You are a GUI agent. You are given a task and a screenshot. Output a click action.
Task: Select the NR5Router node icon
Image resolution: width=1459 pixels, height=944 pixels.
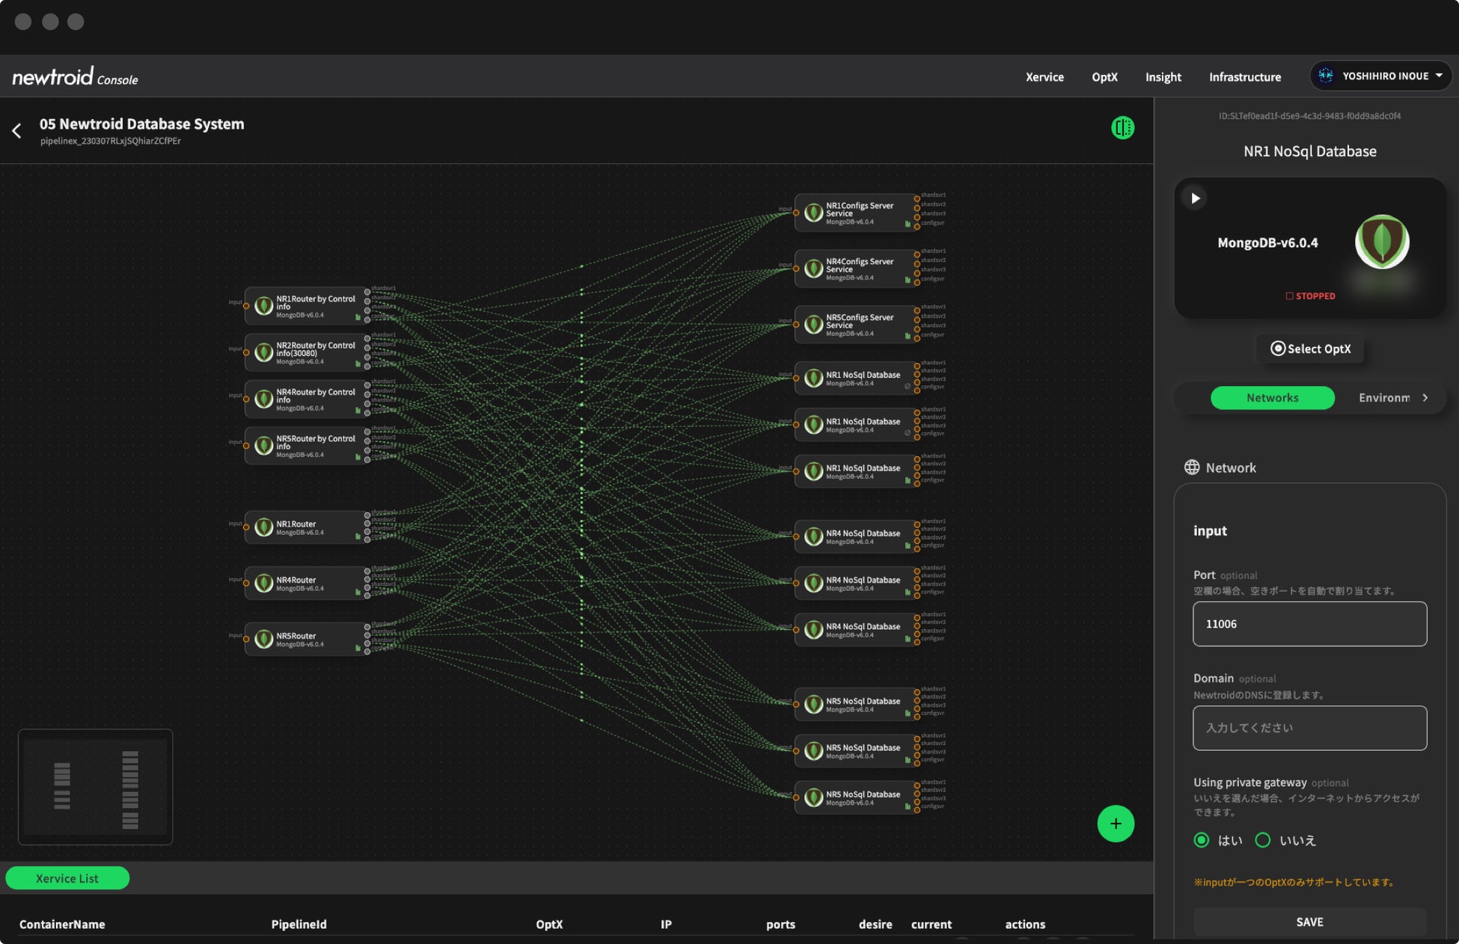point(263,640)
